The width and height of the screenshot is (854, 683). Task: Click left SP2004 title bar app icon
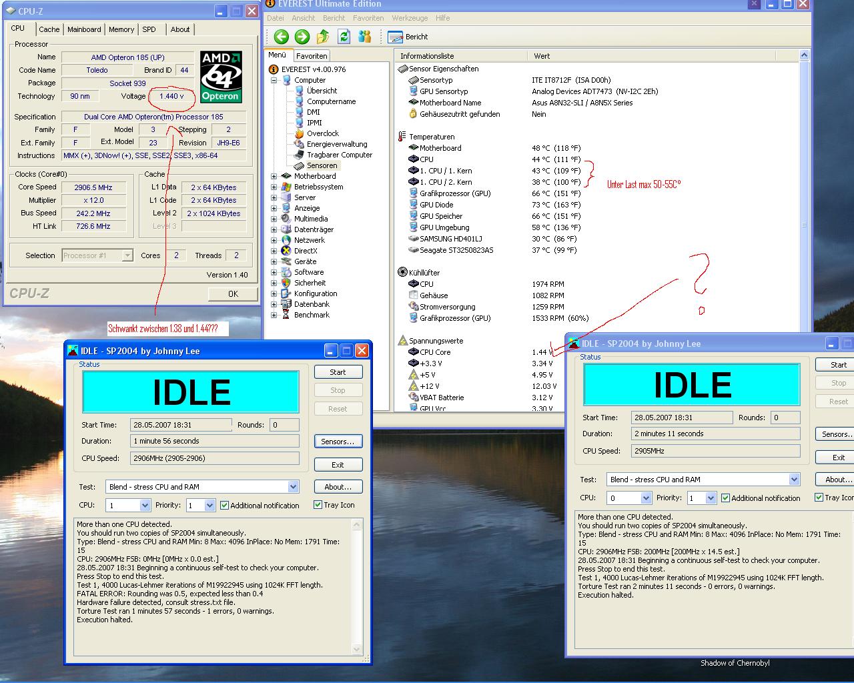(73, 351)
